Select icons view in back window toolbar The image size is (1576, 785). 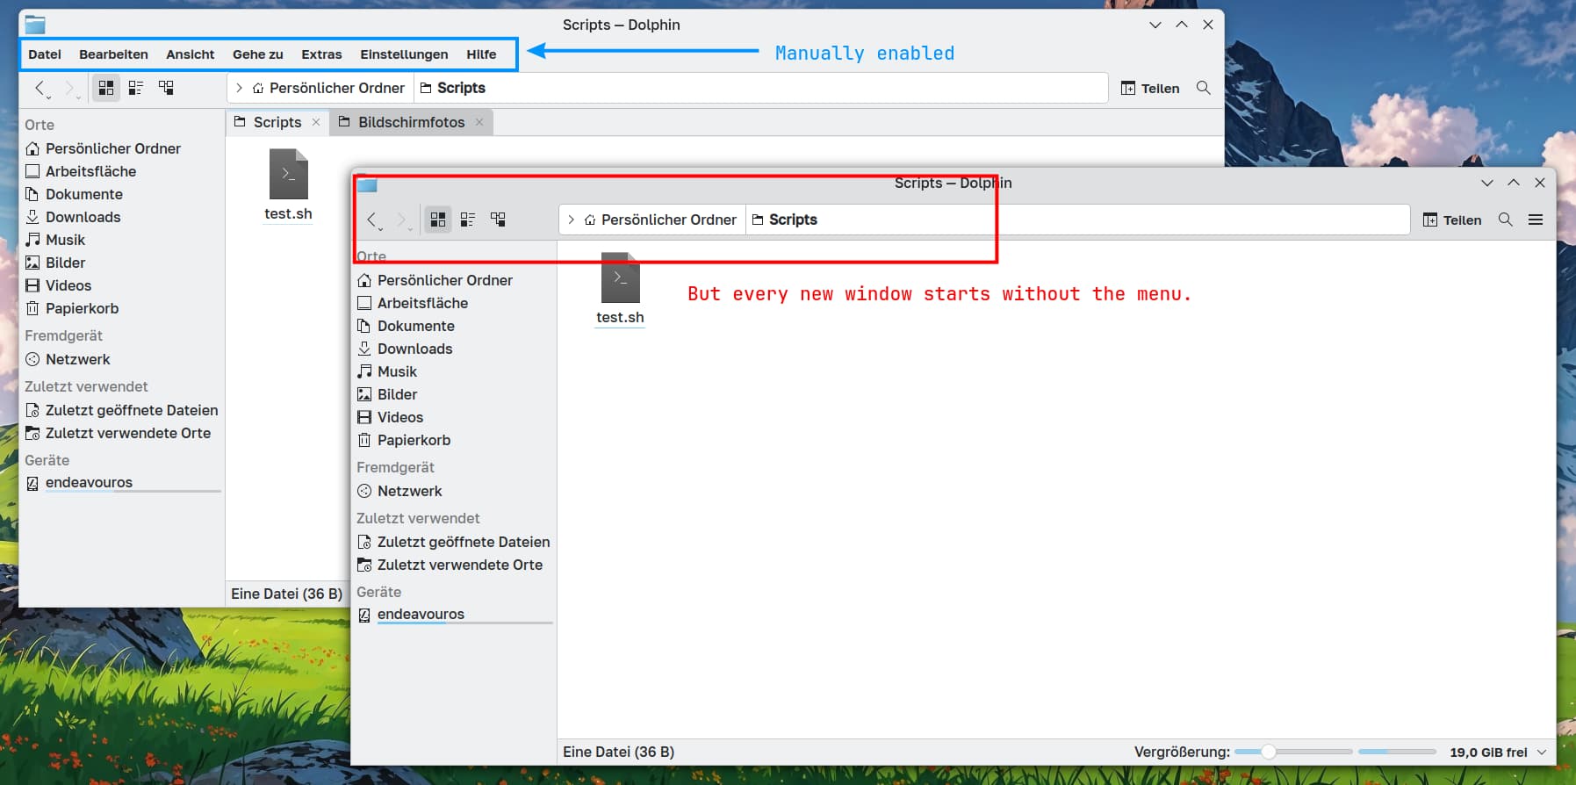(106, 88)
